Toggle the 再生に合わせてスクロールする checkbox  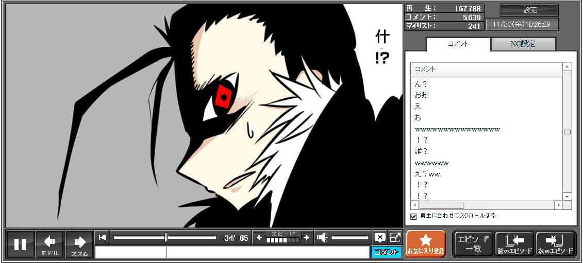coord(413,216)
